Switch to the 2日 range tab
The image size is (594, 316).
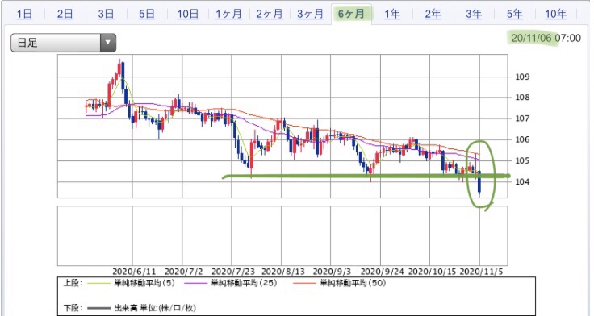(x=65, y=14)
